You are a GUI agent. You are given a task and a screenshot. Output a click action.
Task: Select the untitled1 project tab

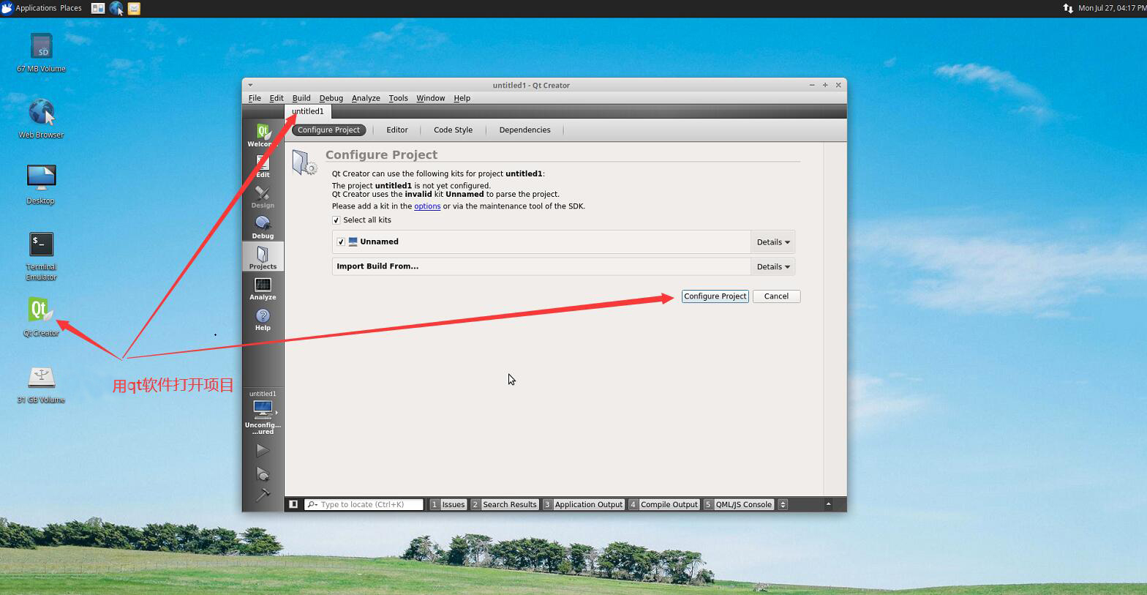coord(307,111)
